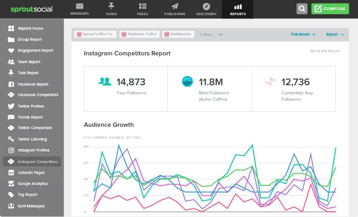Click the Sent Messages upload icon
This screenshot has width=358, height=217.
(x=11, y=206)
